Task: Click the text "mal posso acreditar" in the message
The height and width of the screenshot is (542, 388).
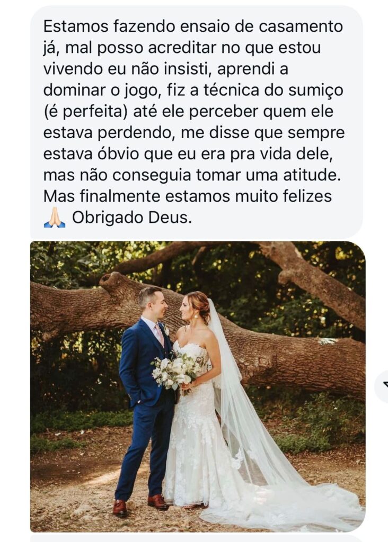Action: click(x=141, y=48)
